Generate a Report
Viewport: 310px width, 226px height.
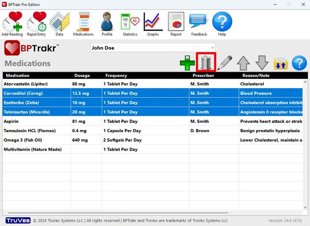click(x=176, y=24)
